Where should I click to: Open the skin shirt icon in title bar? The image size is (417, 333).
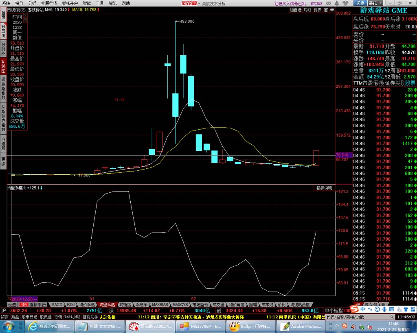(x=345, y=3)
